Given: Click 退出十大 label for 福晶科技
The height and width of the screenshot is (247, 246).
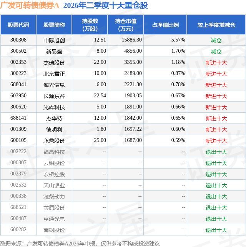Looking at the screenshot, I should pyautogui.click(x=216, y=152).
